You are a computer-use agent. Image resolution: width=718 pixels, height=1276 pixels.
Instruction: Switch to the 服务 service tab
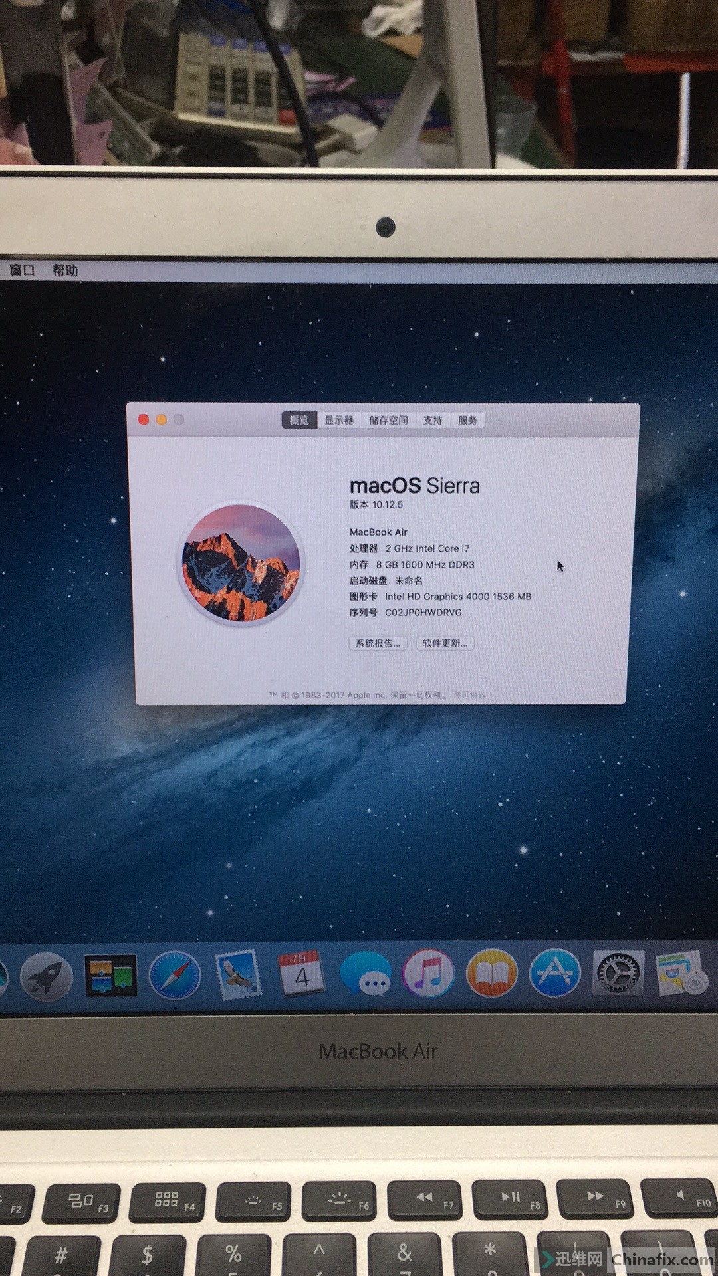point(468,420)
